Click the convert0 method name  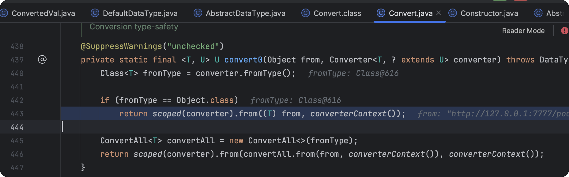coord(243,60)
